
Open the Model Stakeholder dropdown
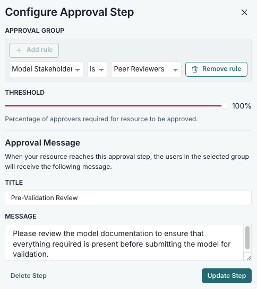pyautogui.click(x=46, y=69)
